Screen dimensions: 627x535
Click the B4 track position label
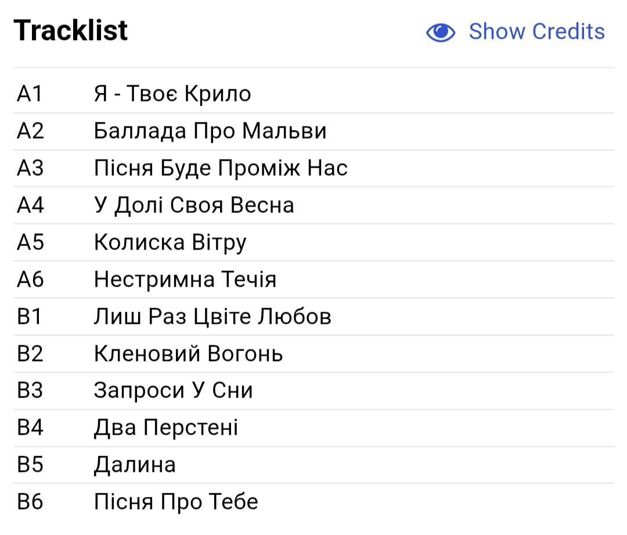coord(30,428)
